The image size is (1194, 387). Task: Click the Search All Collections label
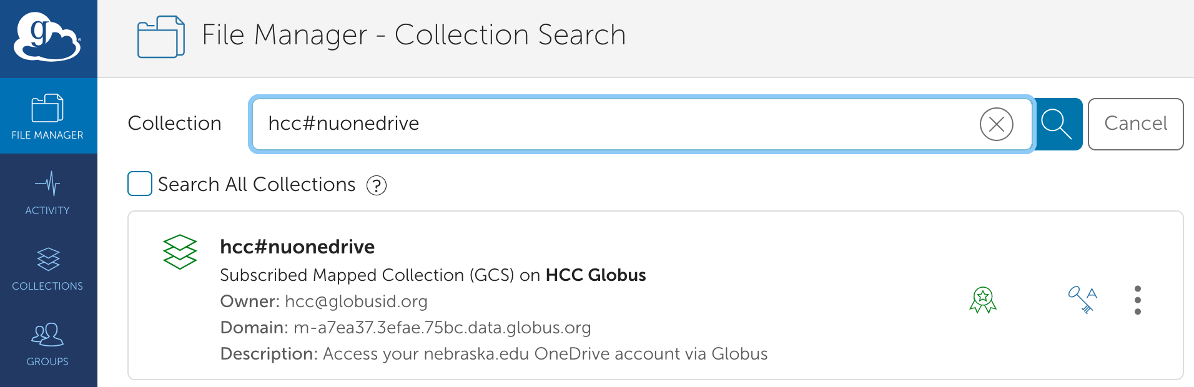[256, 185]
